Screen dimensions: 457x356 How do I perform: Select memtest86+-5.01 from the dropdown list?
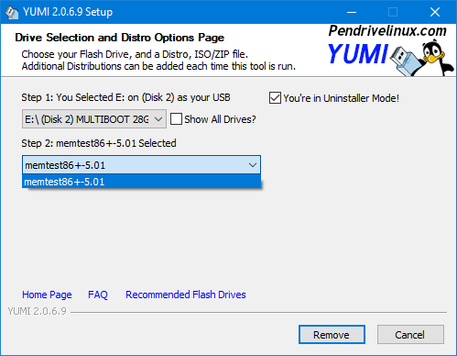[141, 182]
